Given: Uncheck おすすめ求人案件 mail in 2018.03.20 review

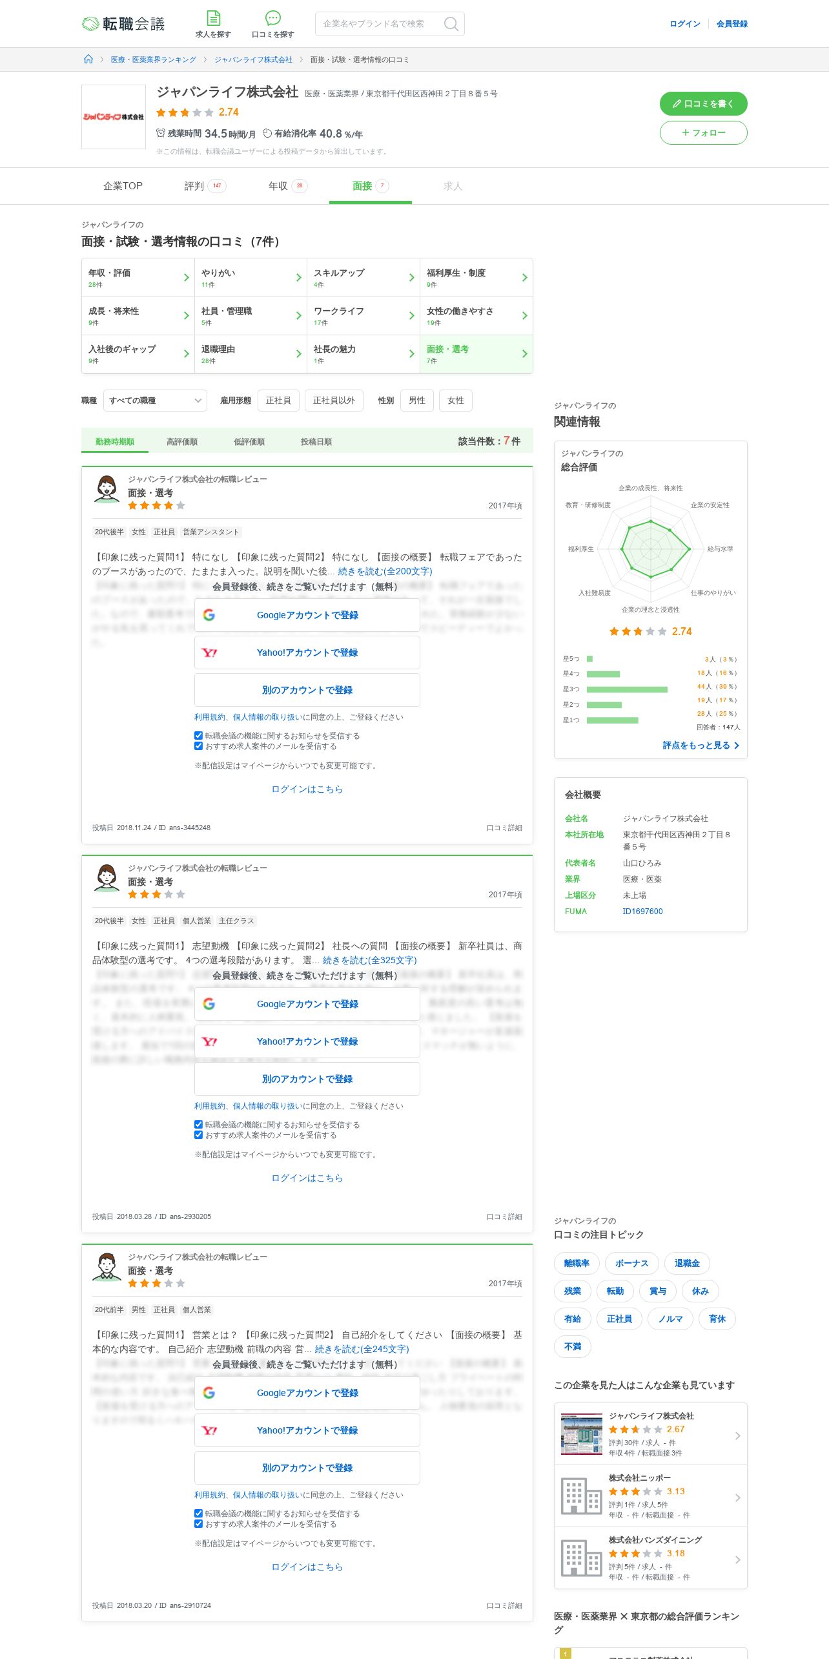Looking at the screenshot, I should 198,1523.
